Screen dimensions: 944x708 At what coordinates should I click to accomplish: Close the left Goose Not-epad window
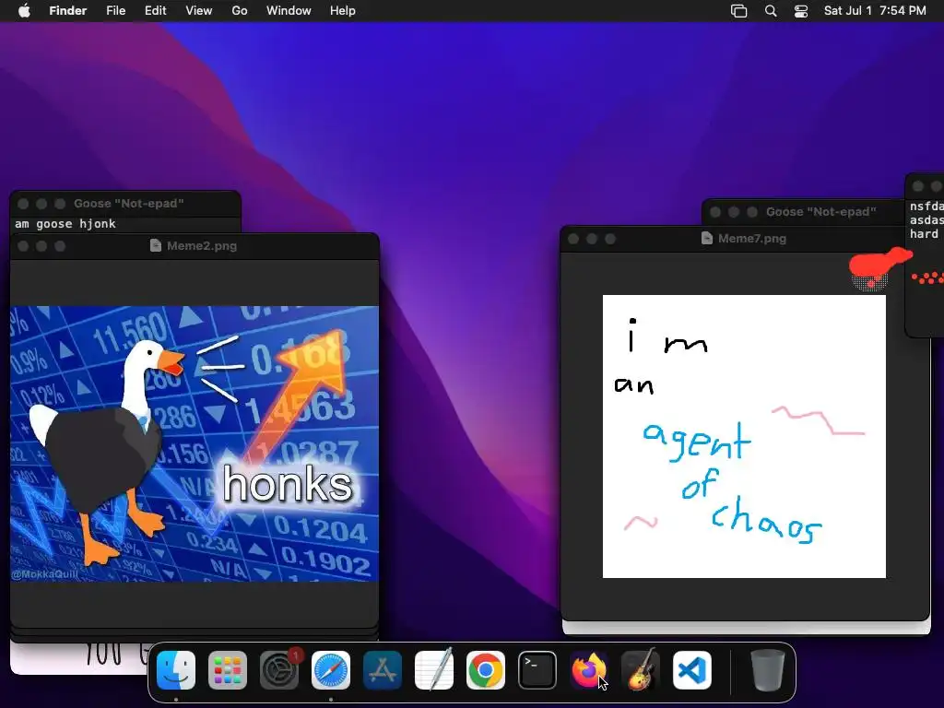tap(23, 204)
